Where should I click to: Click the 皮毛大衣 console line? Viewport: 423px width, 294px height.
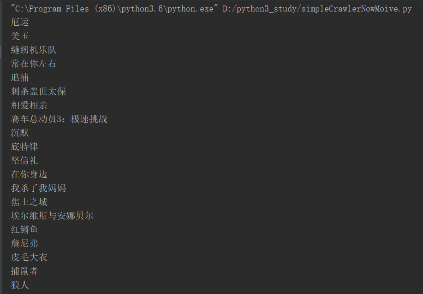click(29, 257)
